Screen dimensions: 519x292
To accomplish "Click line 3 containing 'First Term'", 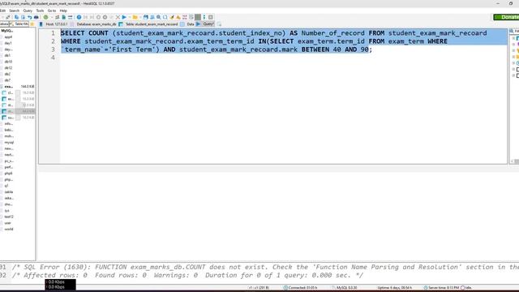I will (x=217, y=49).
